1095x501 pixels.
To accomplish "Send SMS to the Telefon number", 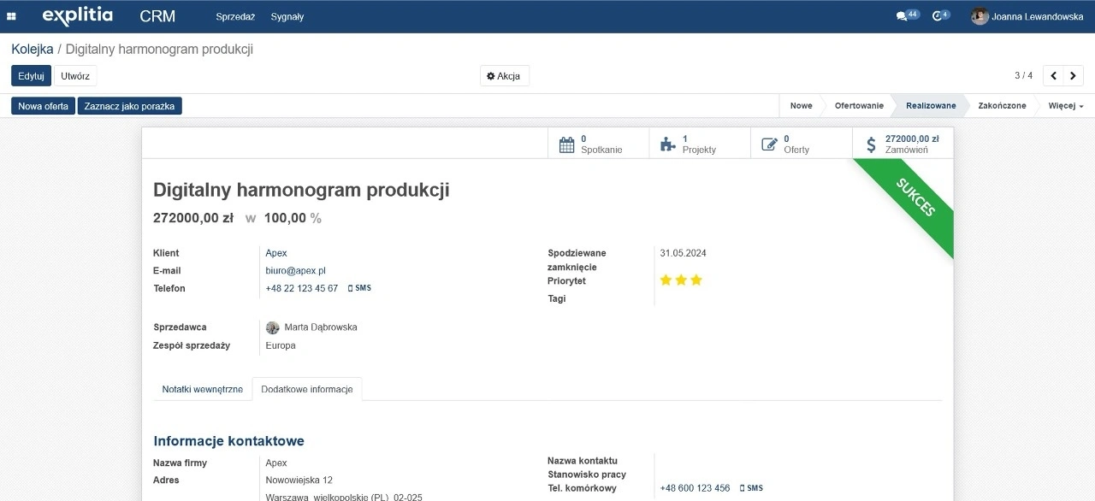I will click(359, 288).
